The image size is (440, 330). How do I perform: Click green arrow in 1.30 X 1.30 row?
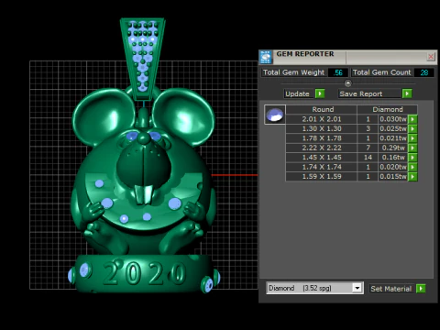click(x=412, y=128)
